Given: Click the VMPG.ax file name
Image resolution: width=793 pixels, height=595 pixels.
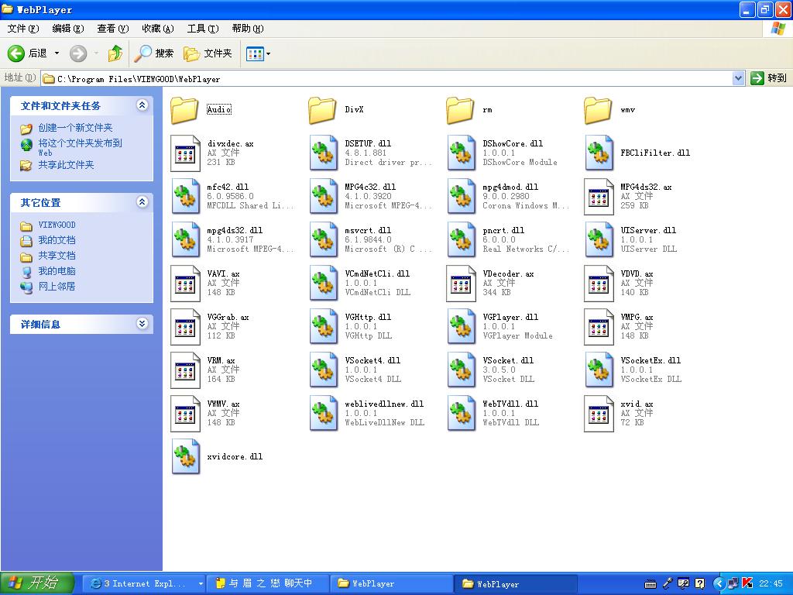Looking at the screenshot, I should [x=637, y=317].
